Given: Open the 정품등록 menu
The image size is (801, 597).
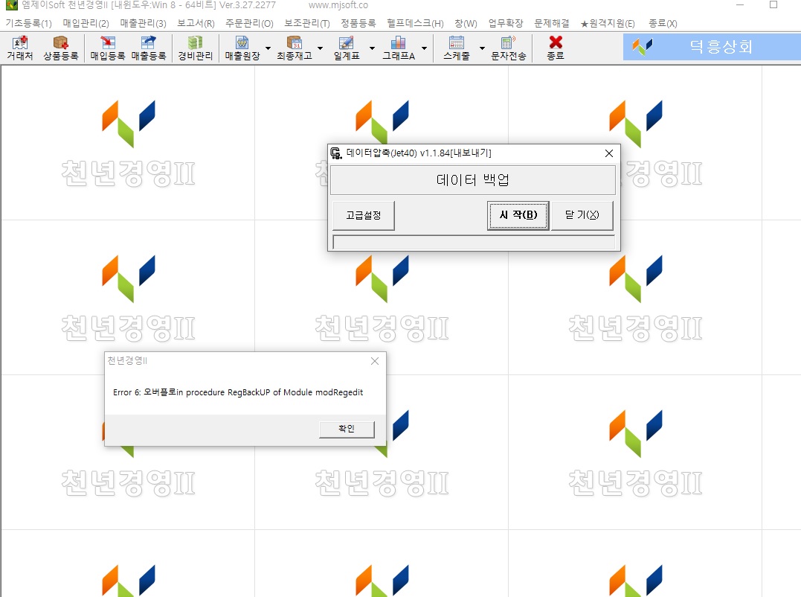Looking at the screenshot, I should point(358,24).
